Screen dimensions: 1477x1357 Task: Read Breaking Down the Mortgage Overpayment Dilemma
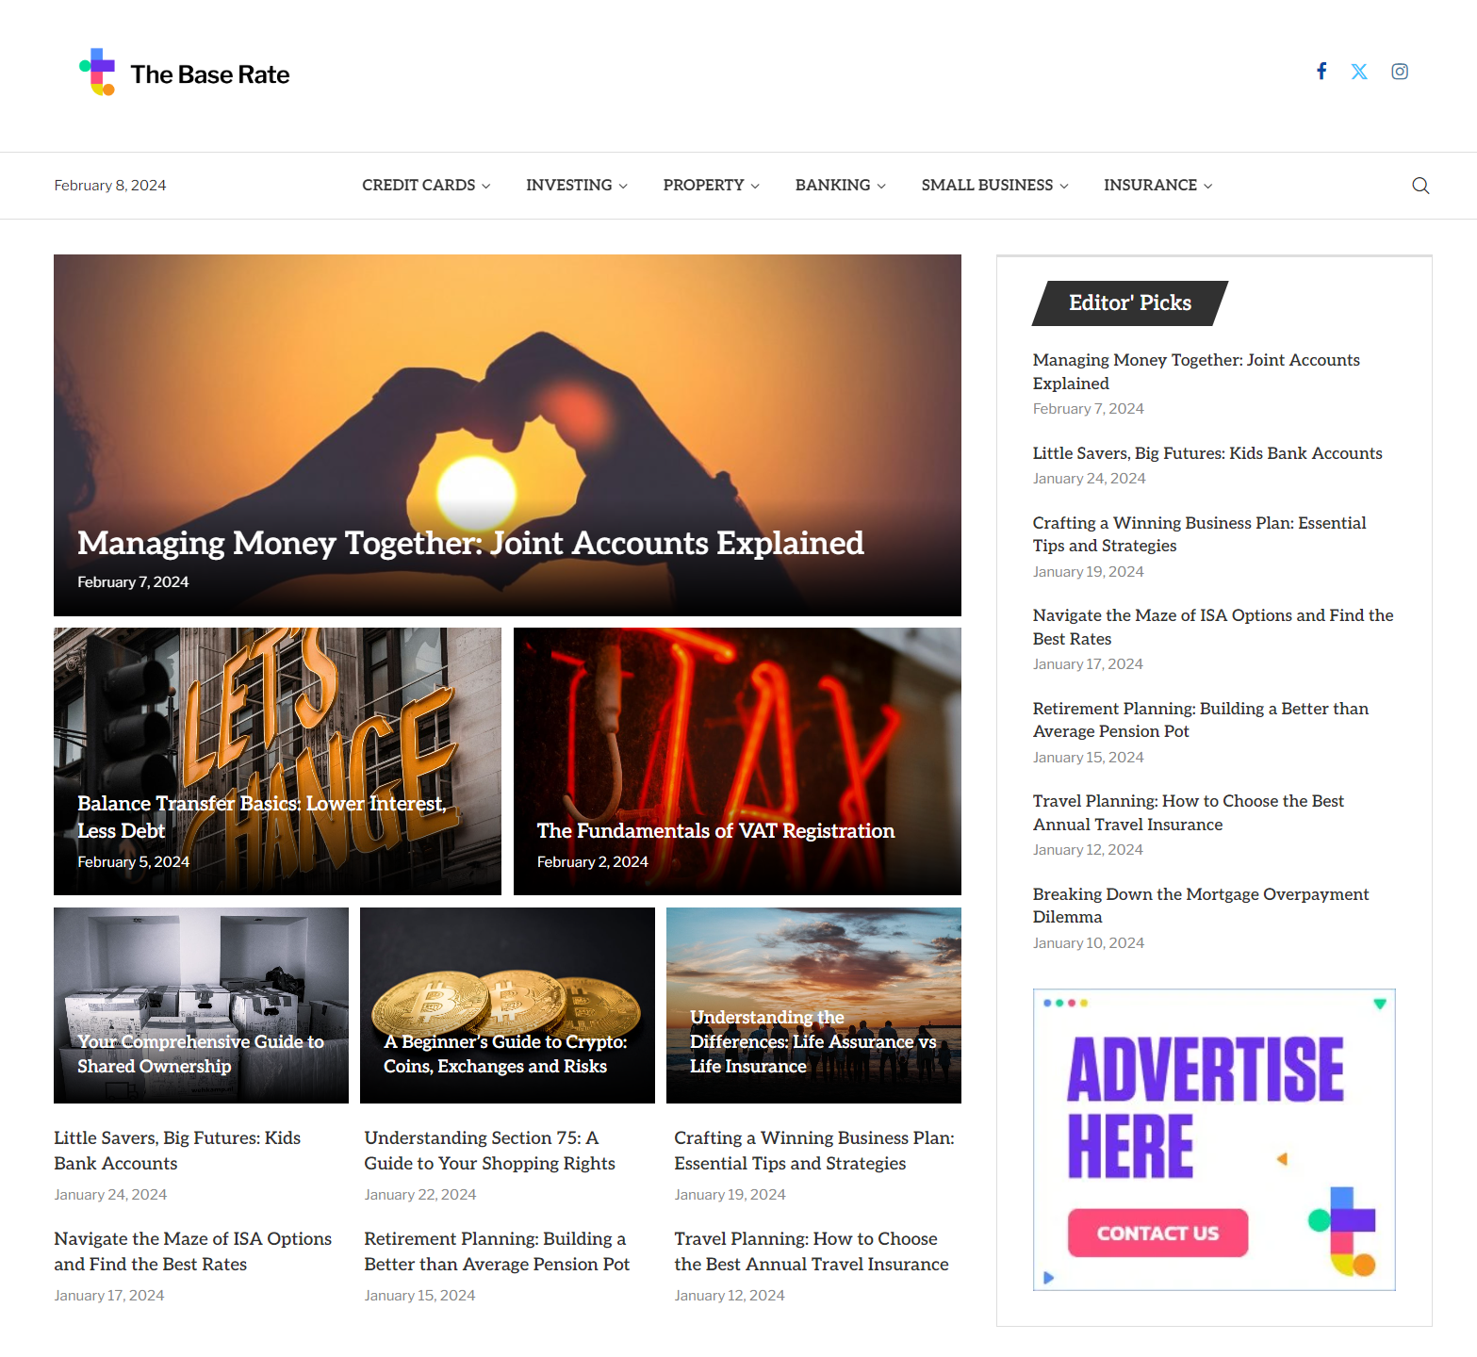pos(1200,905)
